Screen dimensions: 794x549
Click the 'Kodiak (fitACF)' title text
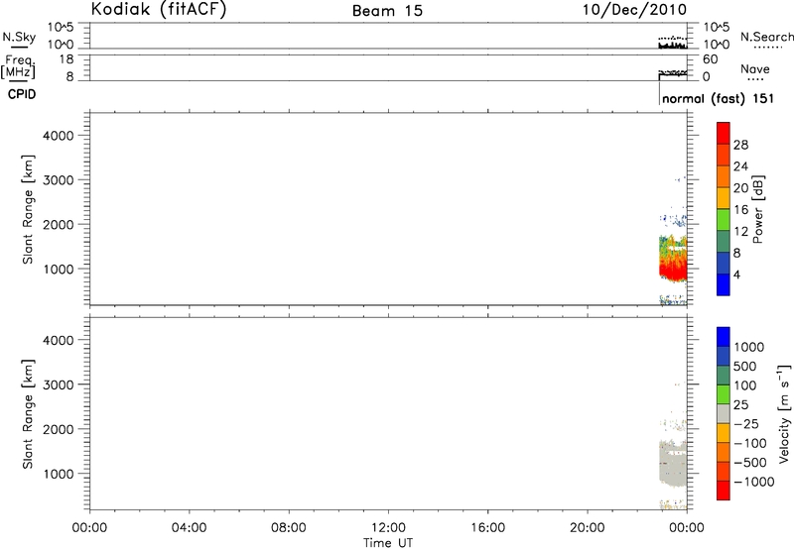[159, 9]
